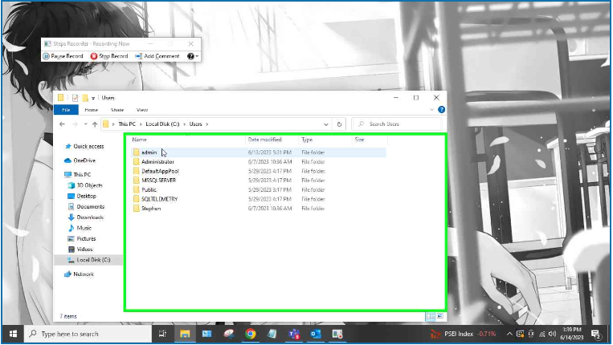
Task: Open OneDrive in navigation pane
Action: [x=84, y=160]
